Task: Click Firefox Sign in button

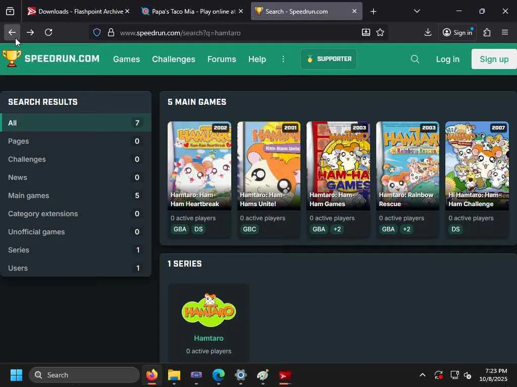Action: 457,32
